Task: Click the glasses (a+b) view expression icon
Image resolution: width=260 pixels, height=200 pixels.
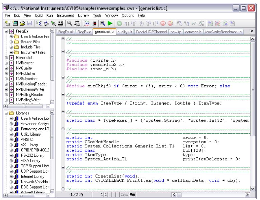Action: (x=201, y=23)
